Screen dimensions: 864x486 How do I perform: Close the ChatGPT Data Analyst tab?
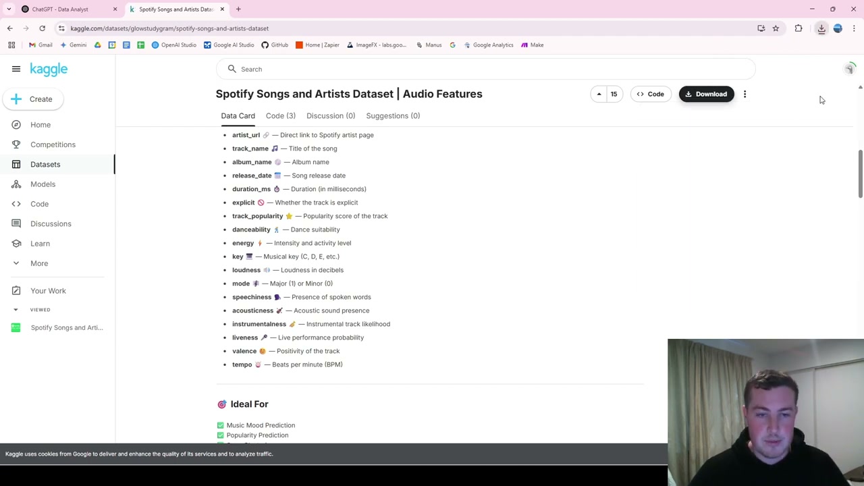coord(115,9)
